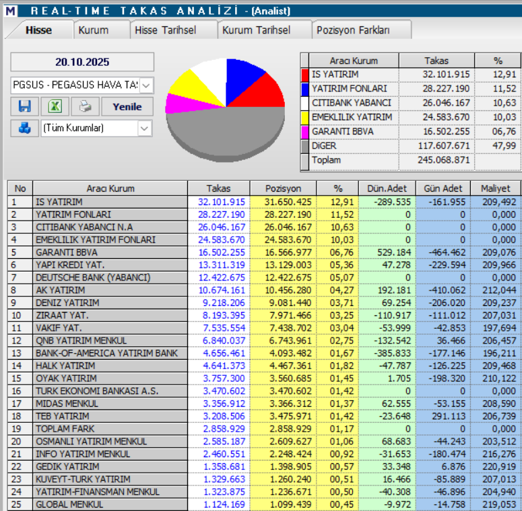Select the DENIZ YATIRIM row
Screen dimensions: 522x511
point(264,303)
